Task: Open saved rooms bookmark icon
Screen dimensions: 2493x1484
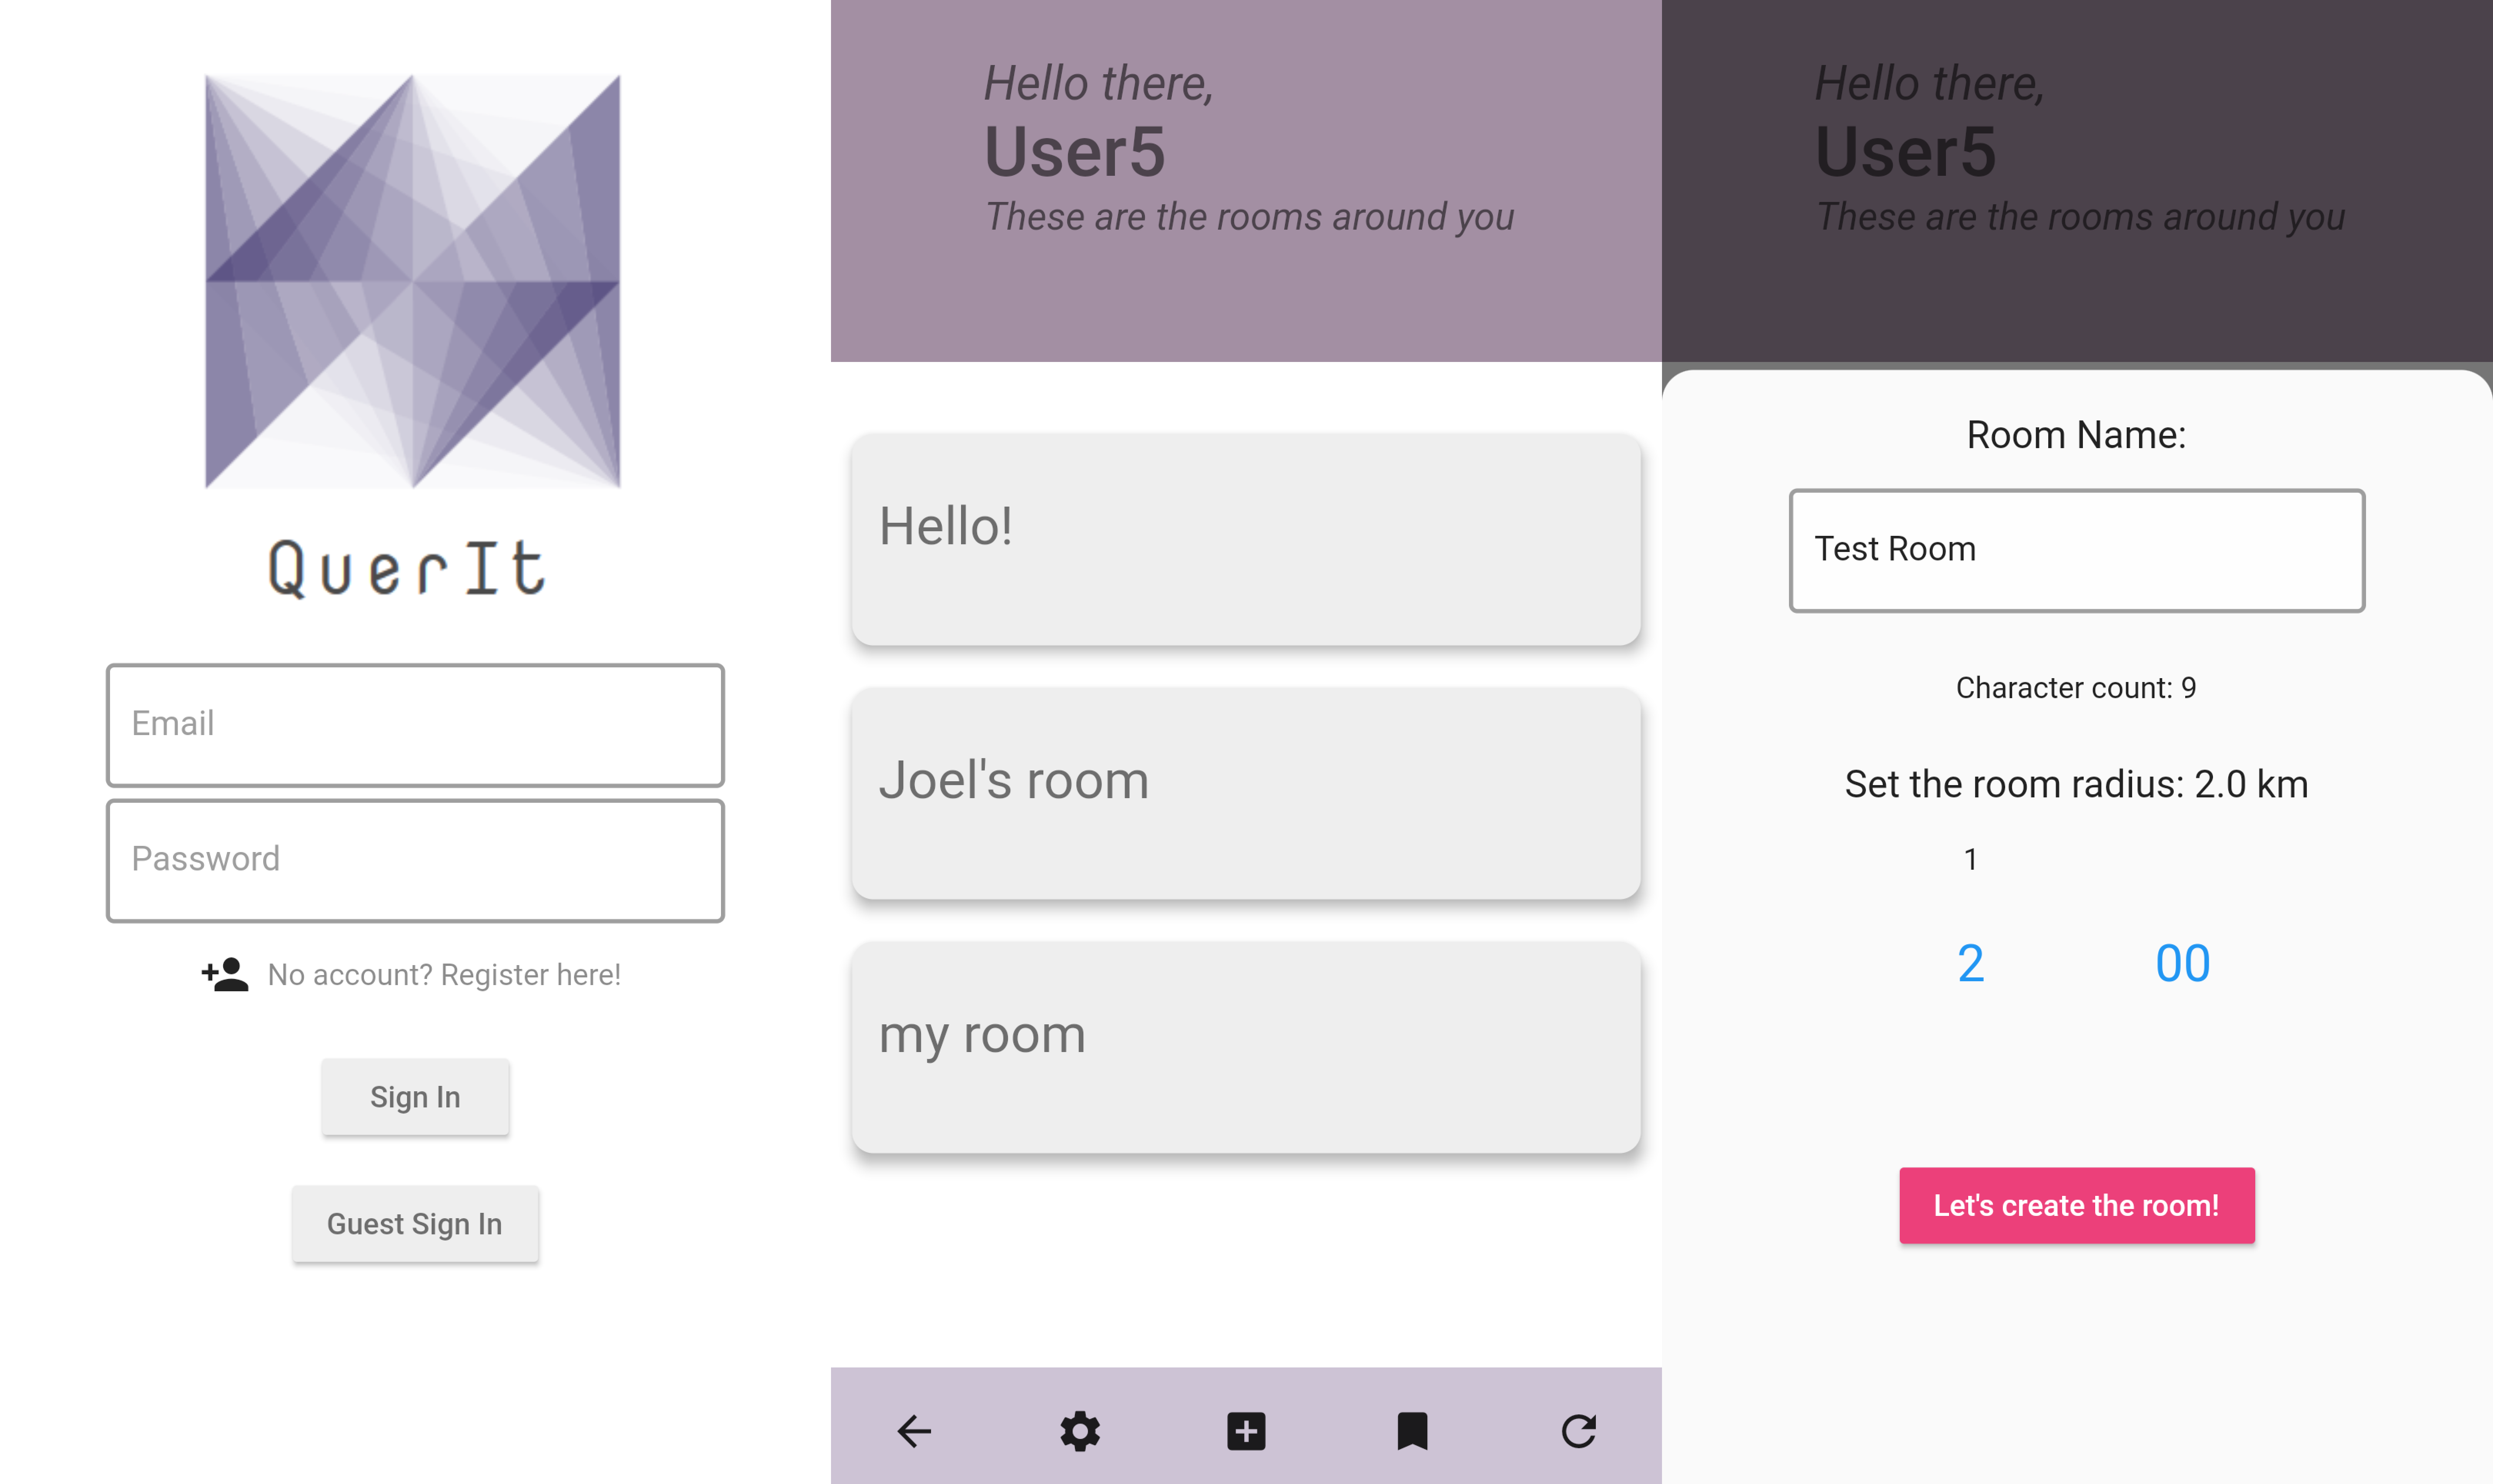Action: (1412, 1431)
